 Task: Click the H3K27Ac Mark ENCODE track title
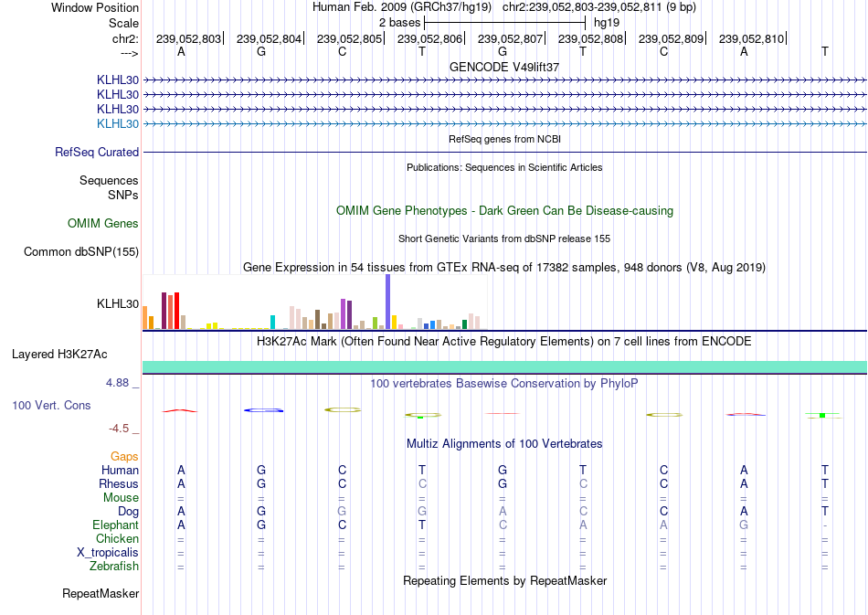click(504, 341)
